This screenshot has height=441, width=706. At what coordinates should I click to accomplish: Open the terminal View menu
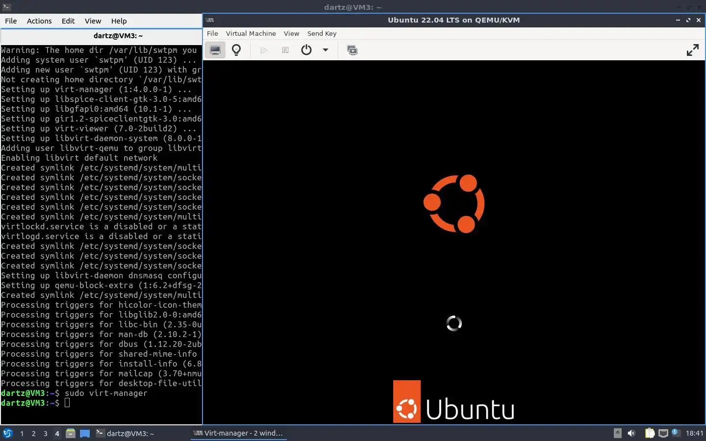(x=93, y=21)
